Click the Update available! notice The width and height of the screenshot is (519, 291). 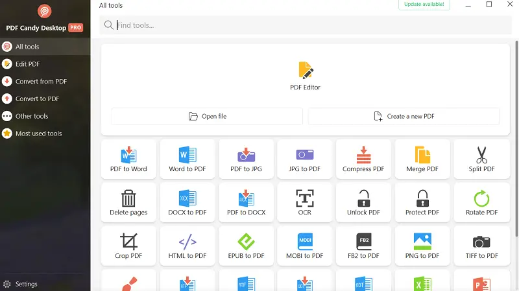[x=424, y=5]
